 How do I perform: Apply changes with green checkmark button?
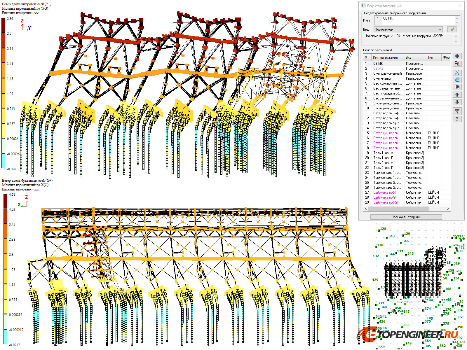pos(452,29)
